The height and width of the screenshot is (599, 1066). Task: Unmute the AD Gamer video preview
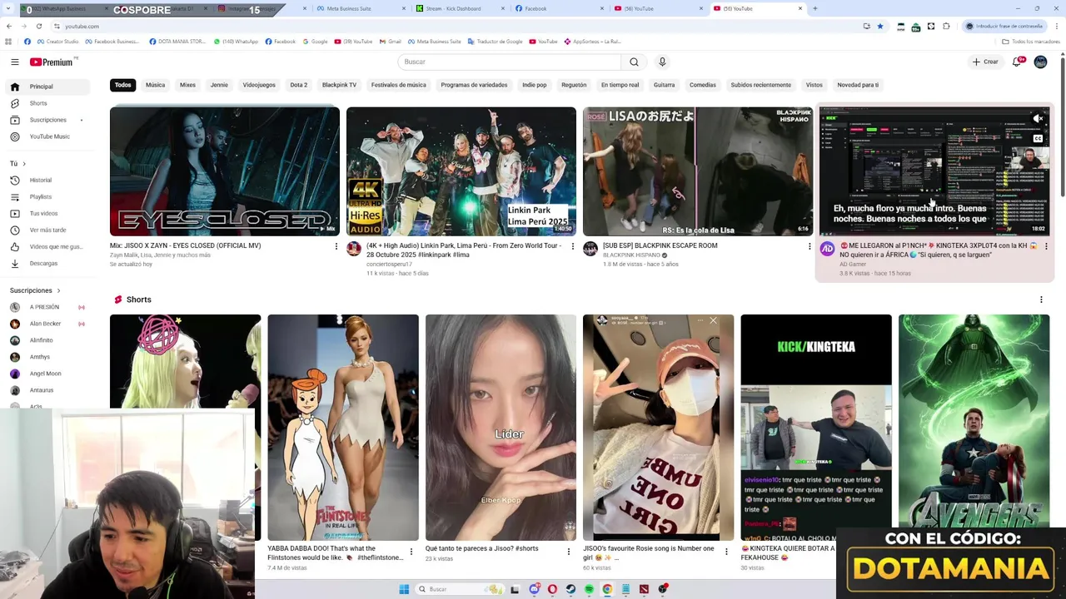(1038, 119)
